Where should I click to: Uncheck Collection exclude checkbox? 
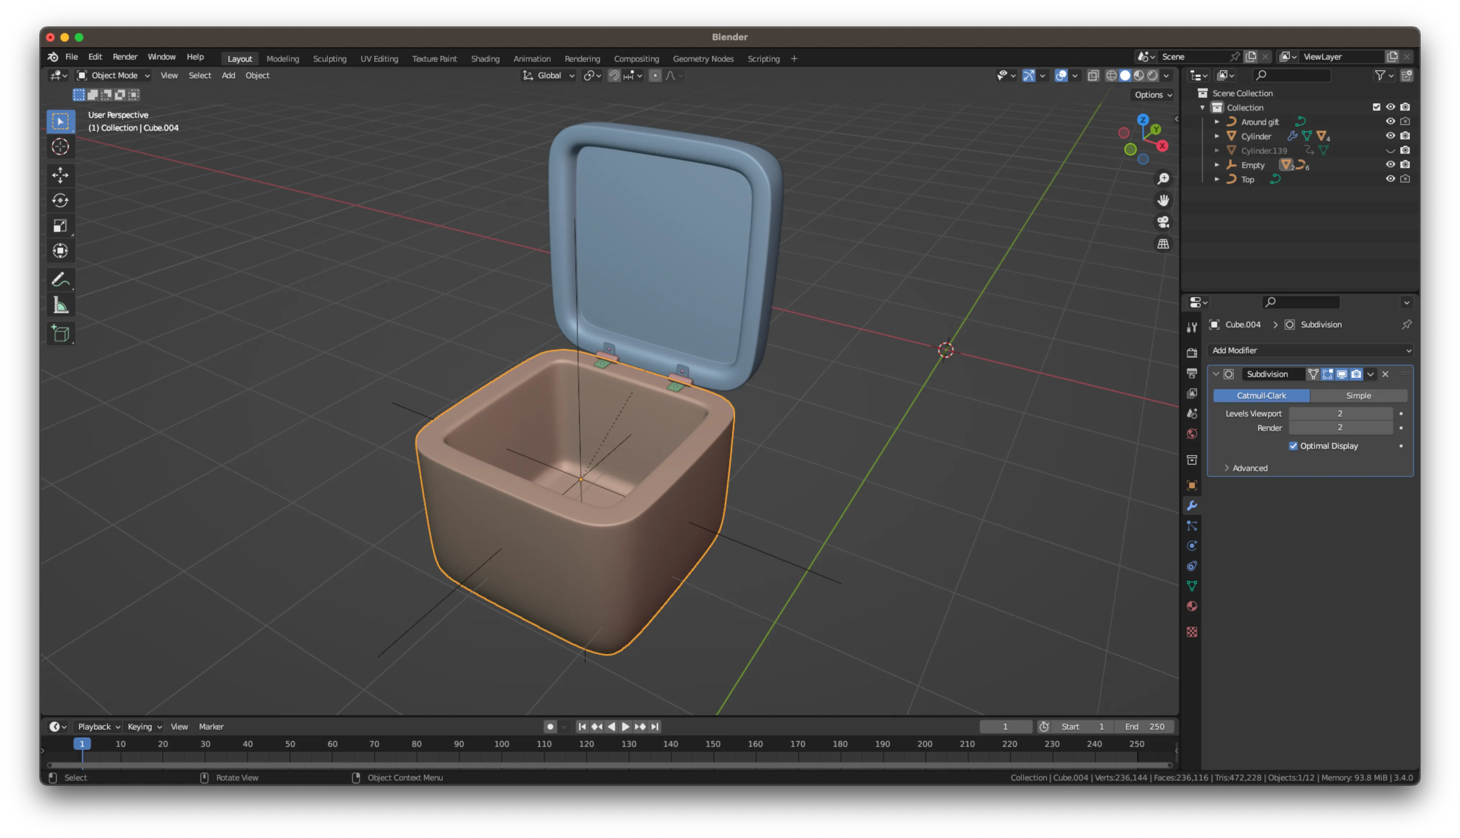(1376, 107)
